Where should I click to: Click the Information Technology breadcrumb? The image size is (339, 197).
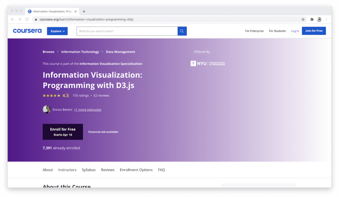tap(80, 52)
